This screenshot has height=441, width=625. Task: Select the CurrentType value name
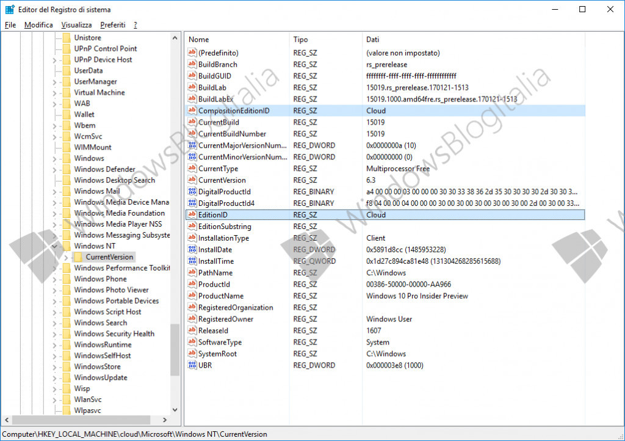tap(218, 169)
